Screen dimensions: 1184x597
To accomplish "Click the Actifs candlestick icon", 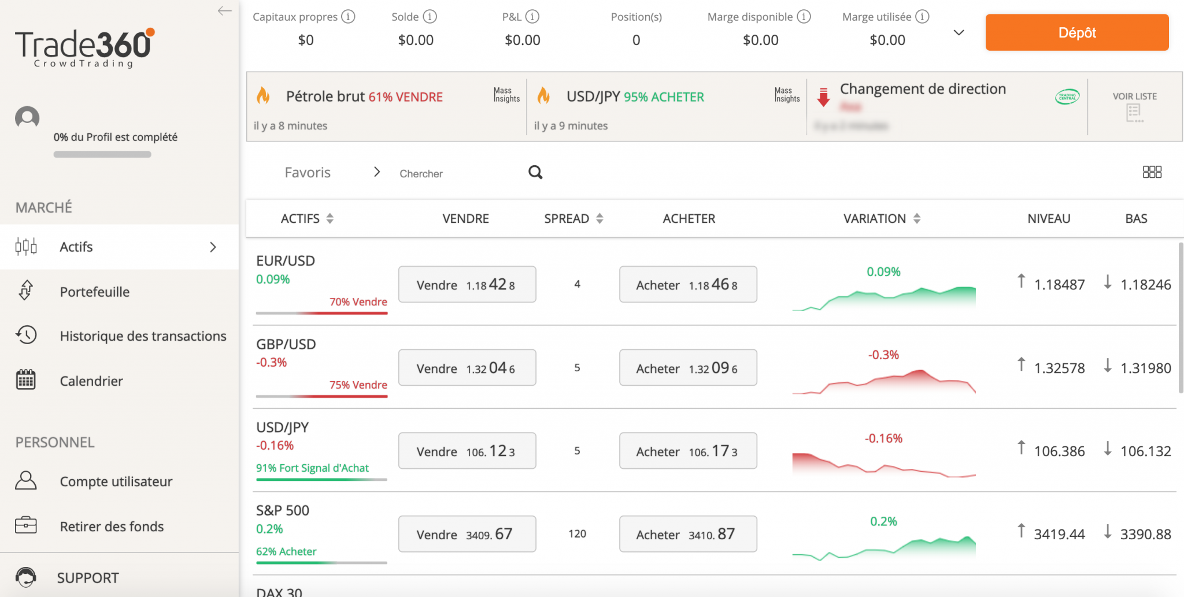I will click(x=26, y=247).
